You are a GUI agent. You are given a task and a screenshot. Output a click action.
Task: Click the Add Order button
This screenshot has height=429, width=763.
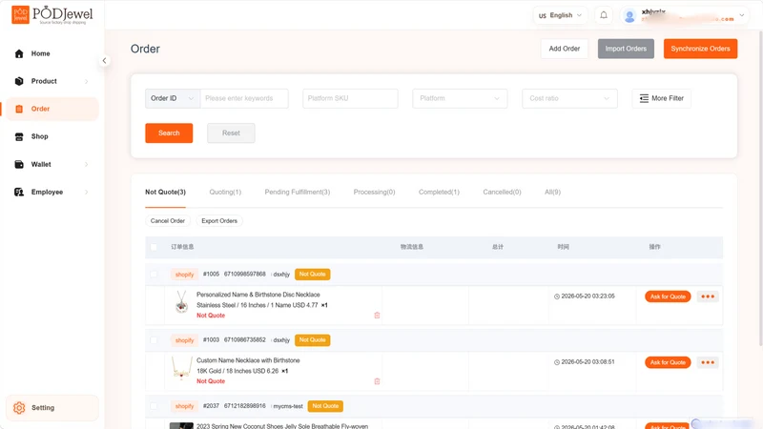[565, 49]
